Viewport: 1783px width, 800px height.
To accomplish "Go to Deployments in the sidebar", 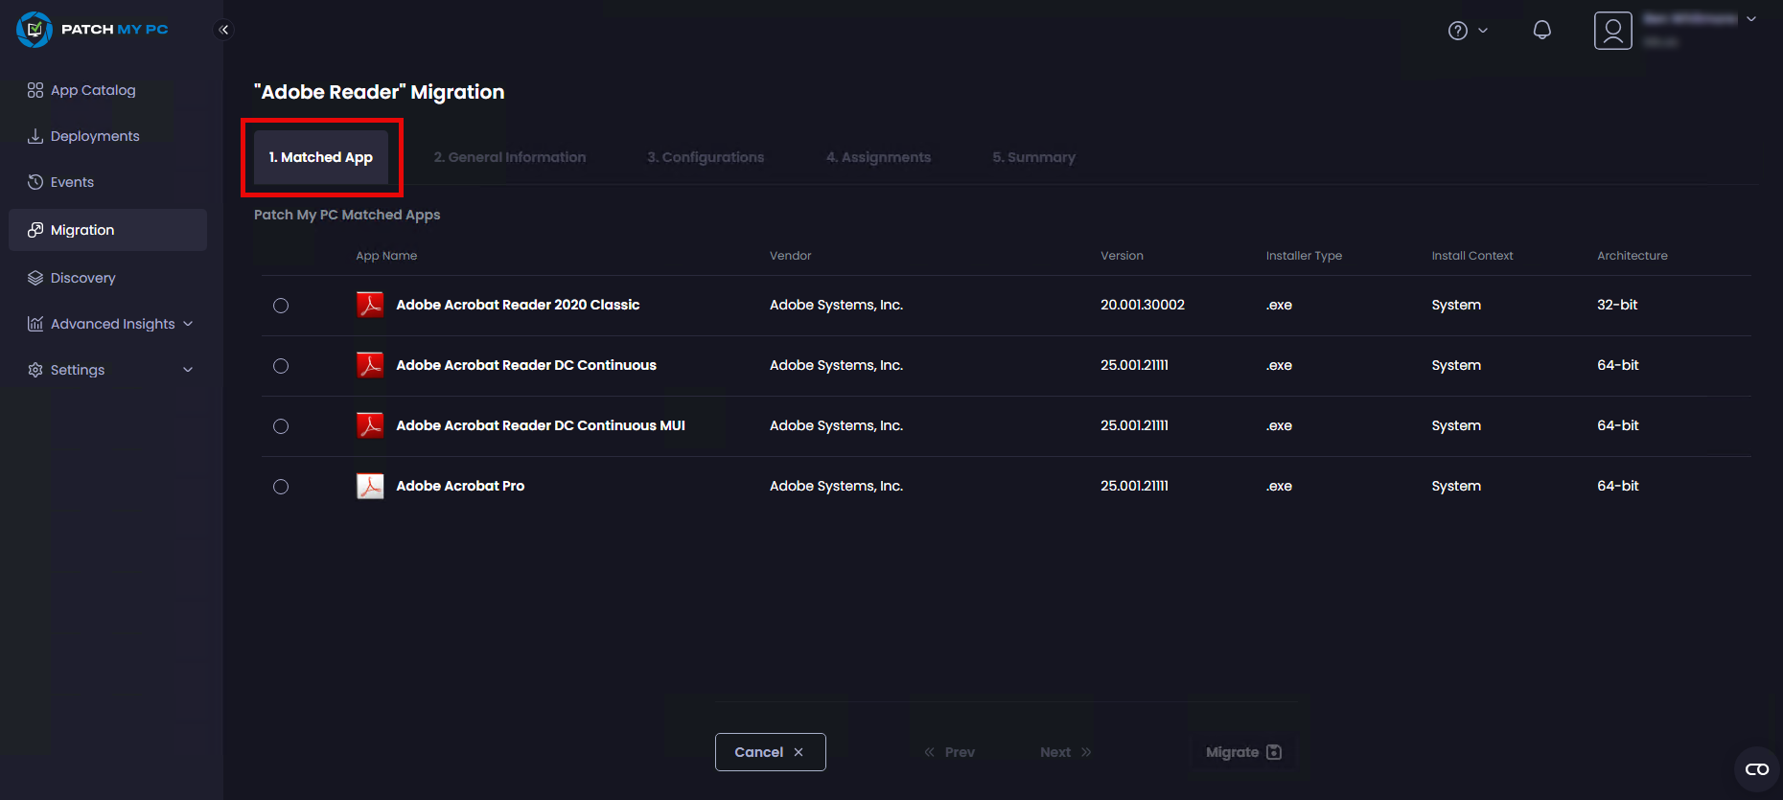I will click(x=94, y=136).
